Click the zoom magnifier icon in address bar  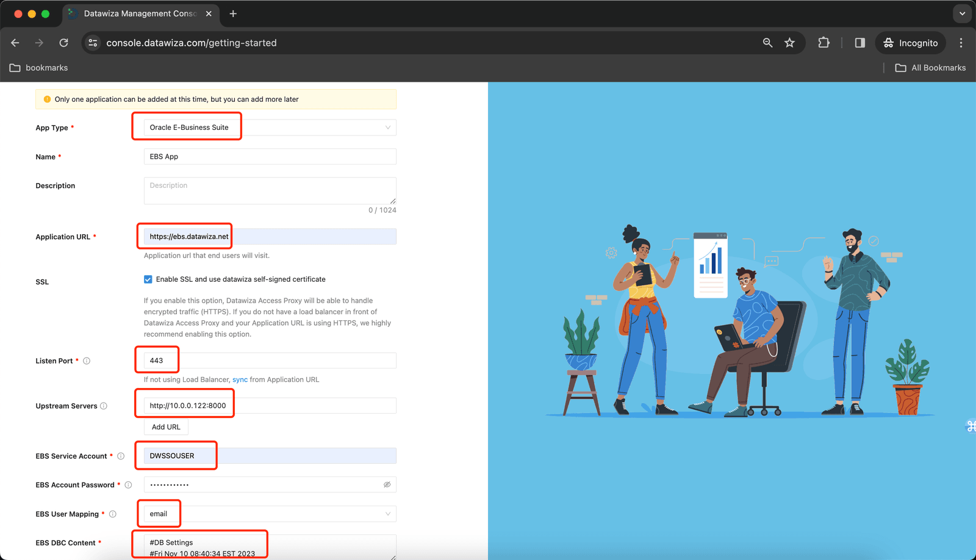(x=767, y=43)
